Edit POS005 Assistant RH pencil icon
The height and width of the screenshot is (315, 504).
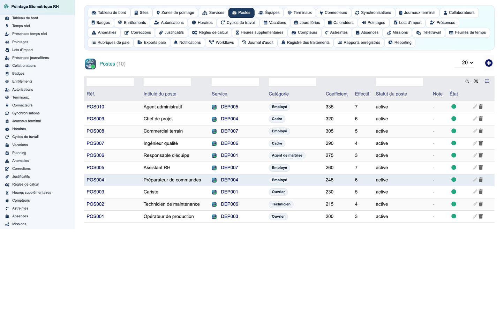(475, 167)
